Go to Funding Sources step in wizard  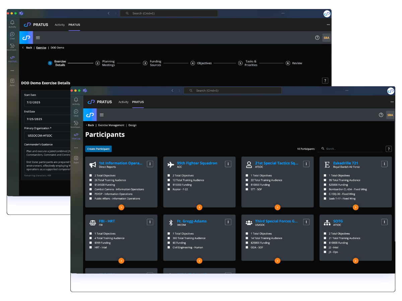click(x=155, y=63)
